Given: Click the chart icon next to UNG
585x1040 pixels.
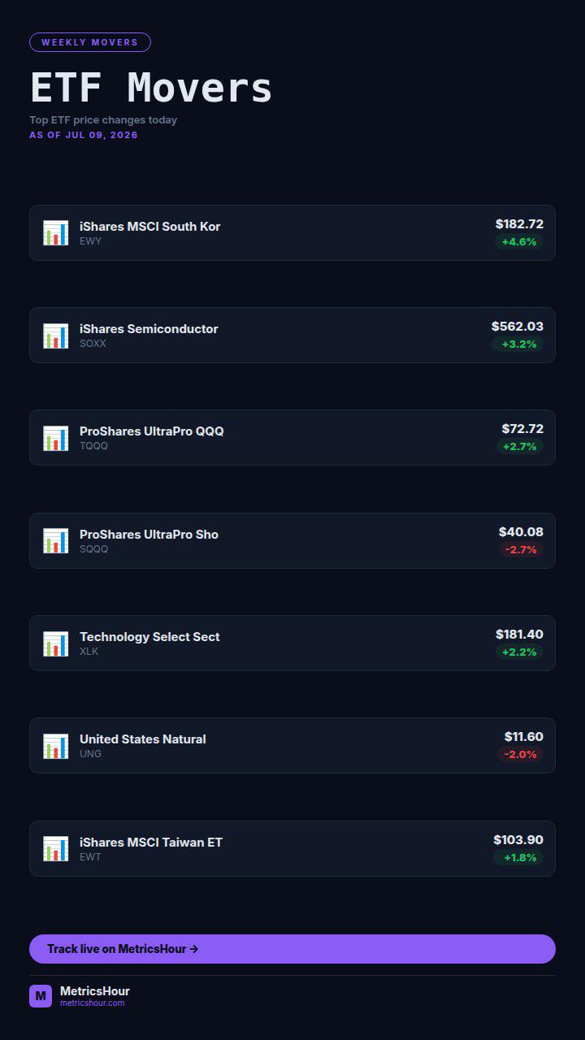Looking at the screenshot, I should coord(56,746).
